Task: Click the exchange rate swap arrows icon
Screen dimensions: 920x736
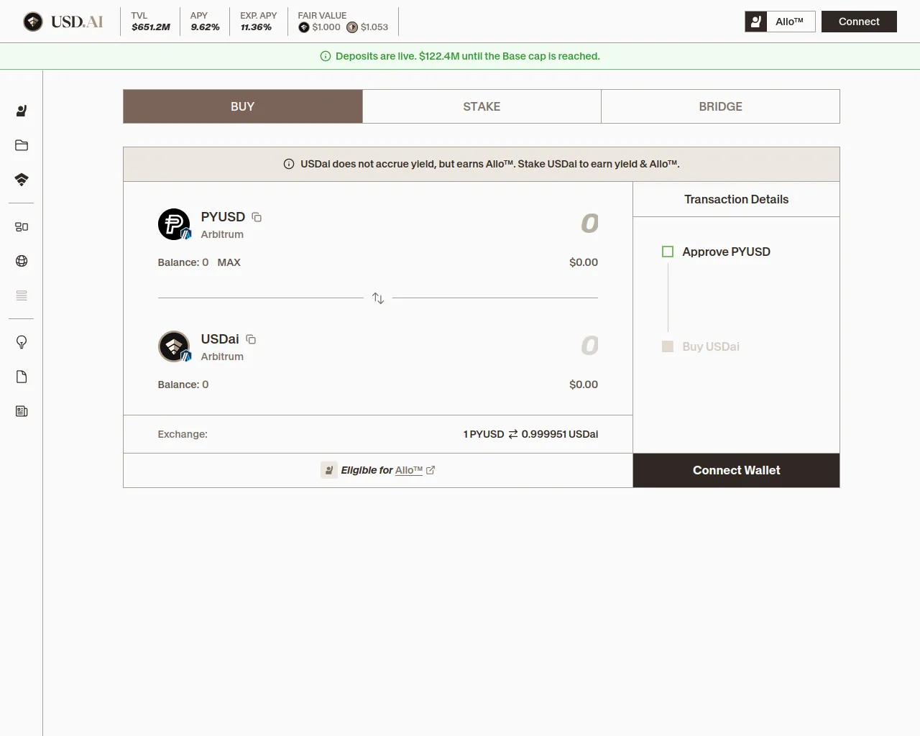Action: coord(513,434)
